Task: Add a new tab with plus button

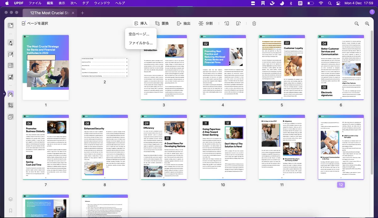Action: click(83, 13)
